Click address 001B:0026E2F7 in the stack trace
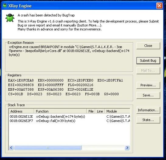166x160 pixels. point(21,121)
